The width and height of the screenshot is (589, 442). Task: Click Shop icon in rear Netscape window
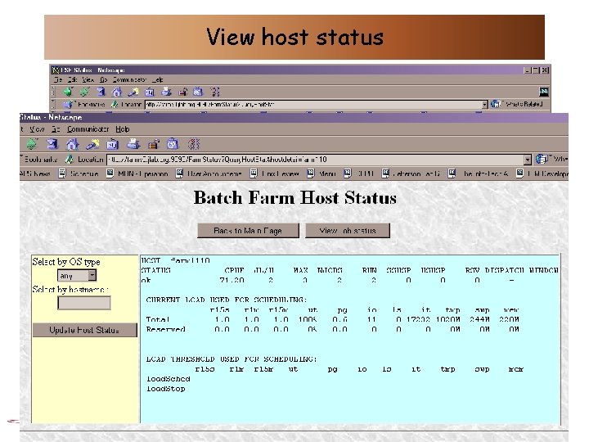(198, 92)
